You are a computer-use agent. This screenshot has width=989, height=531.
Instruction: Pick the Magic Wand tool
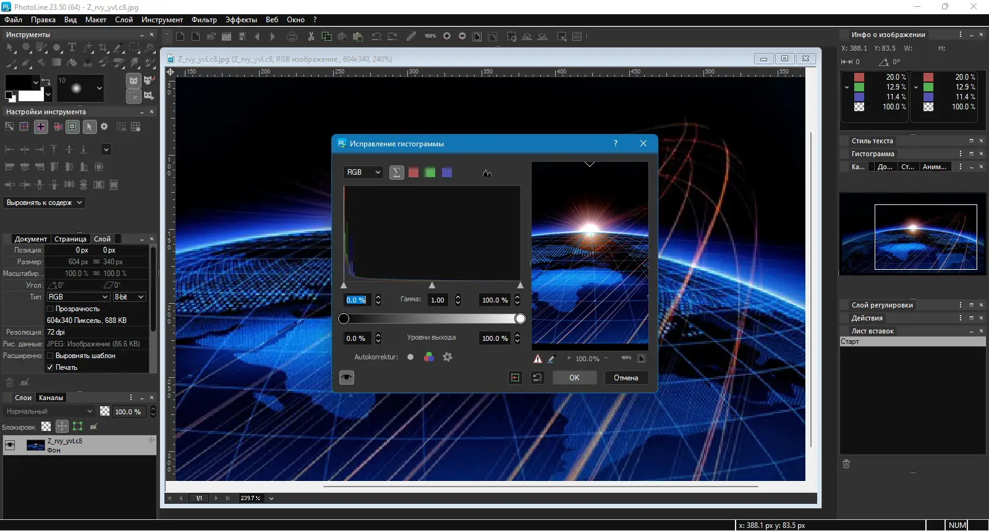149,47
